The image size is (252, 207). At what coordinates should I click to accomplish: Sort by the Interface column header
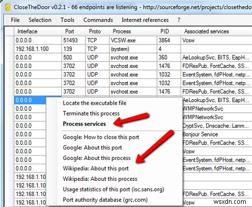pyautogui.click(x=38, y=31)
